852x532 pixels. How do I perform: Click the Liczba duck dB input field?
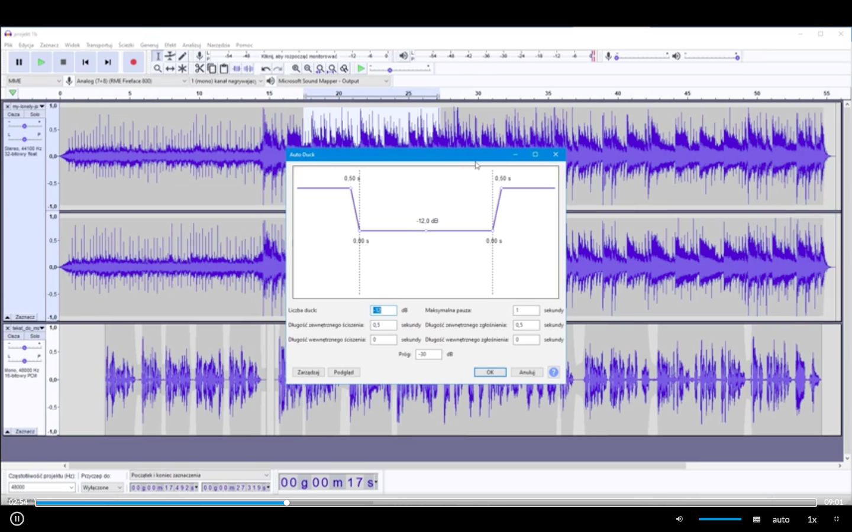(383, 310)
